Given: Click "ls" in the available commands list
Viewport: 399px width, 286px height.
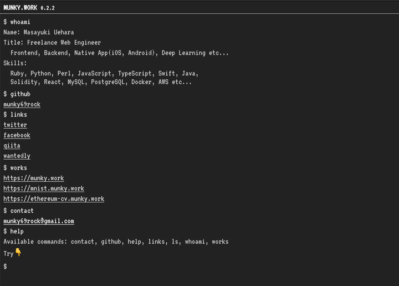Looking at the screenshot, I should (x=176, y=242).
